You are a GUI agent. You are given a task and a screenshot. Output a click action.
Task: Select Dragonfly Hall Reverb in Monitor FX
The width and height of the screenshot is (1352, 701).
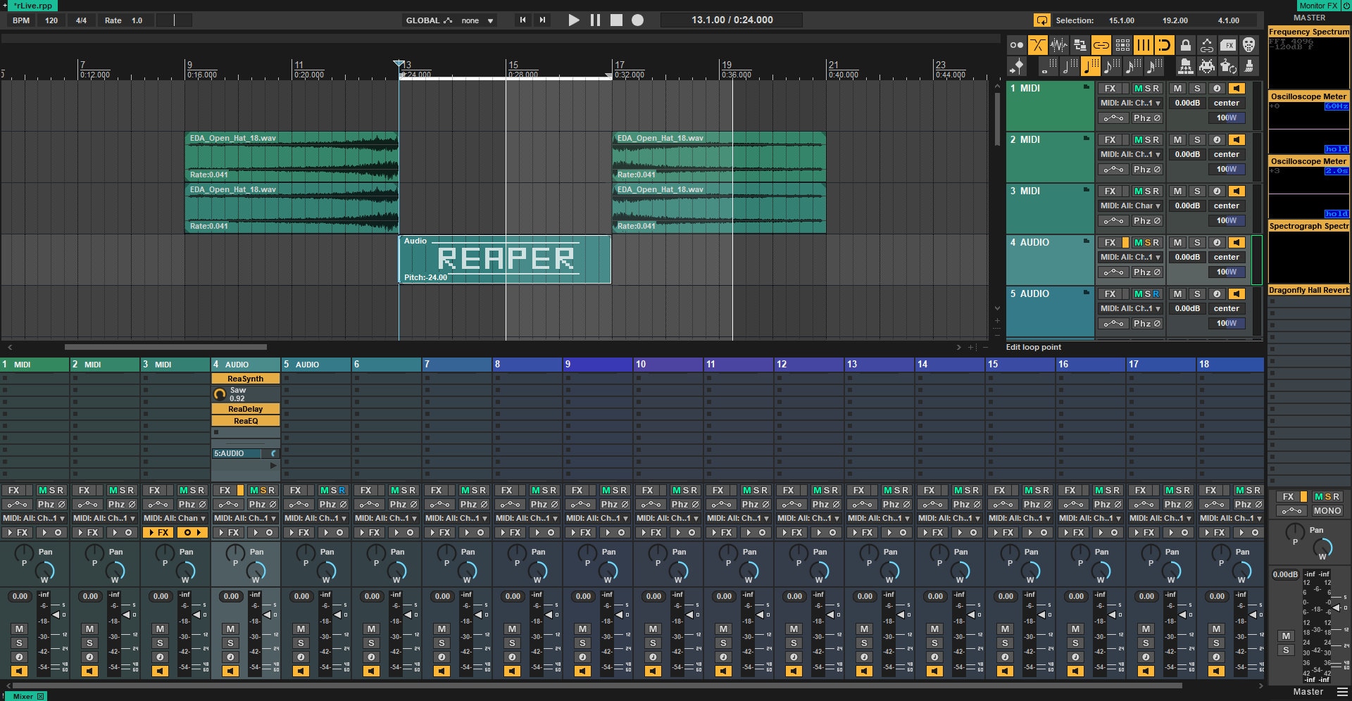click(1309, 290)
